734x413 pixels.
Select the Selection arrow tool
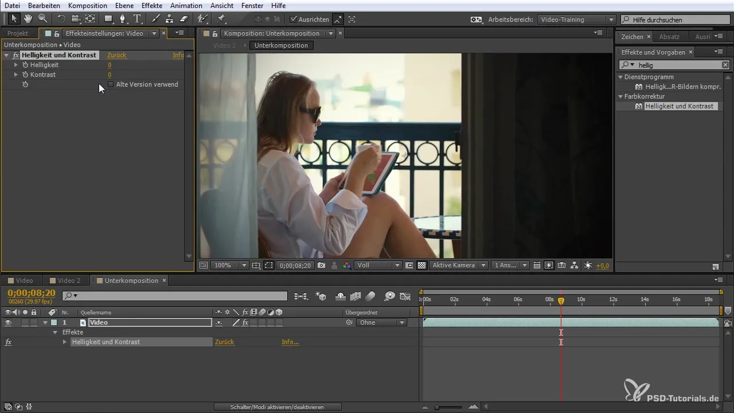click(x=14, y=19)
